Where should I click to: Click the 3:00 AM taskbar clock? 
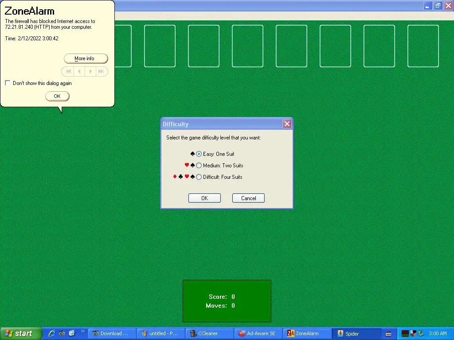tap(438, 333)
